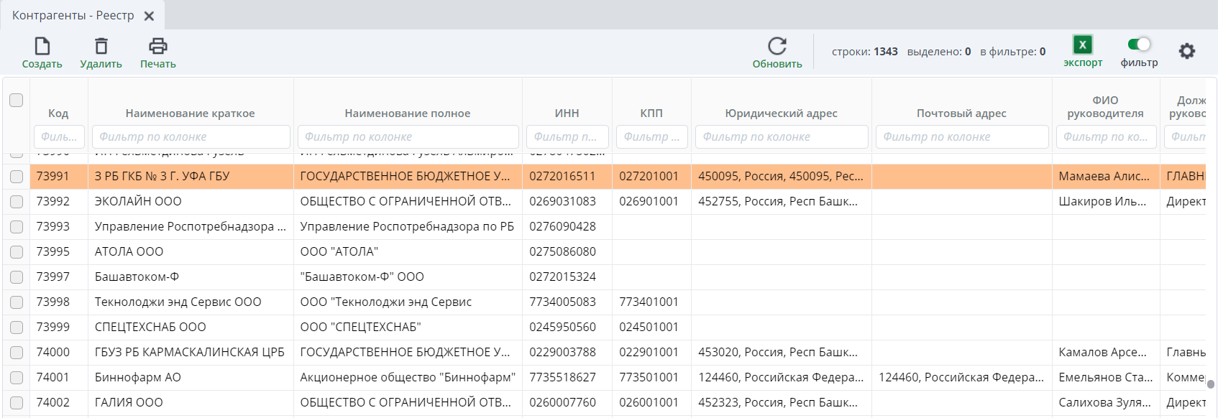
Task: Tick the select-all checkbox in header
Action: tap(16, 100)
